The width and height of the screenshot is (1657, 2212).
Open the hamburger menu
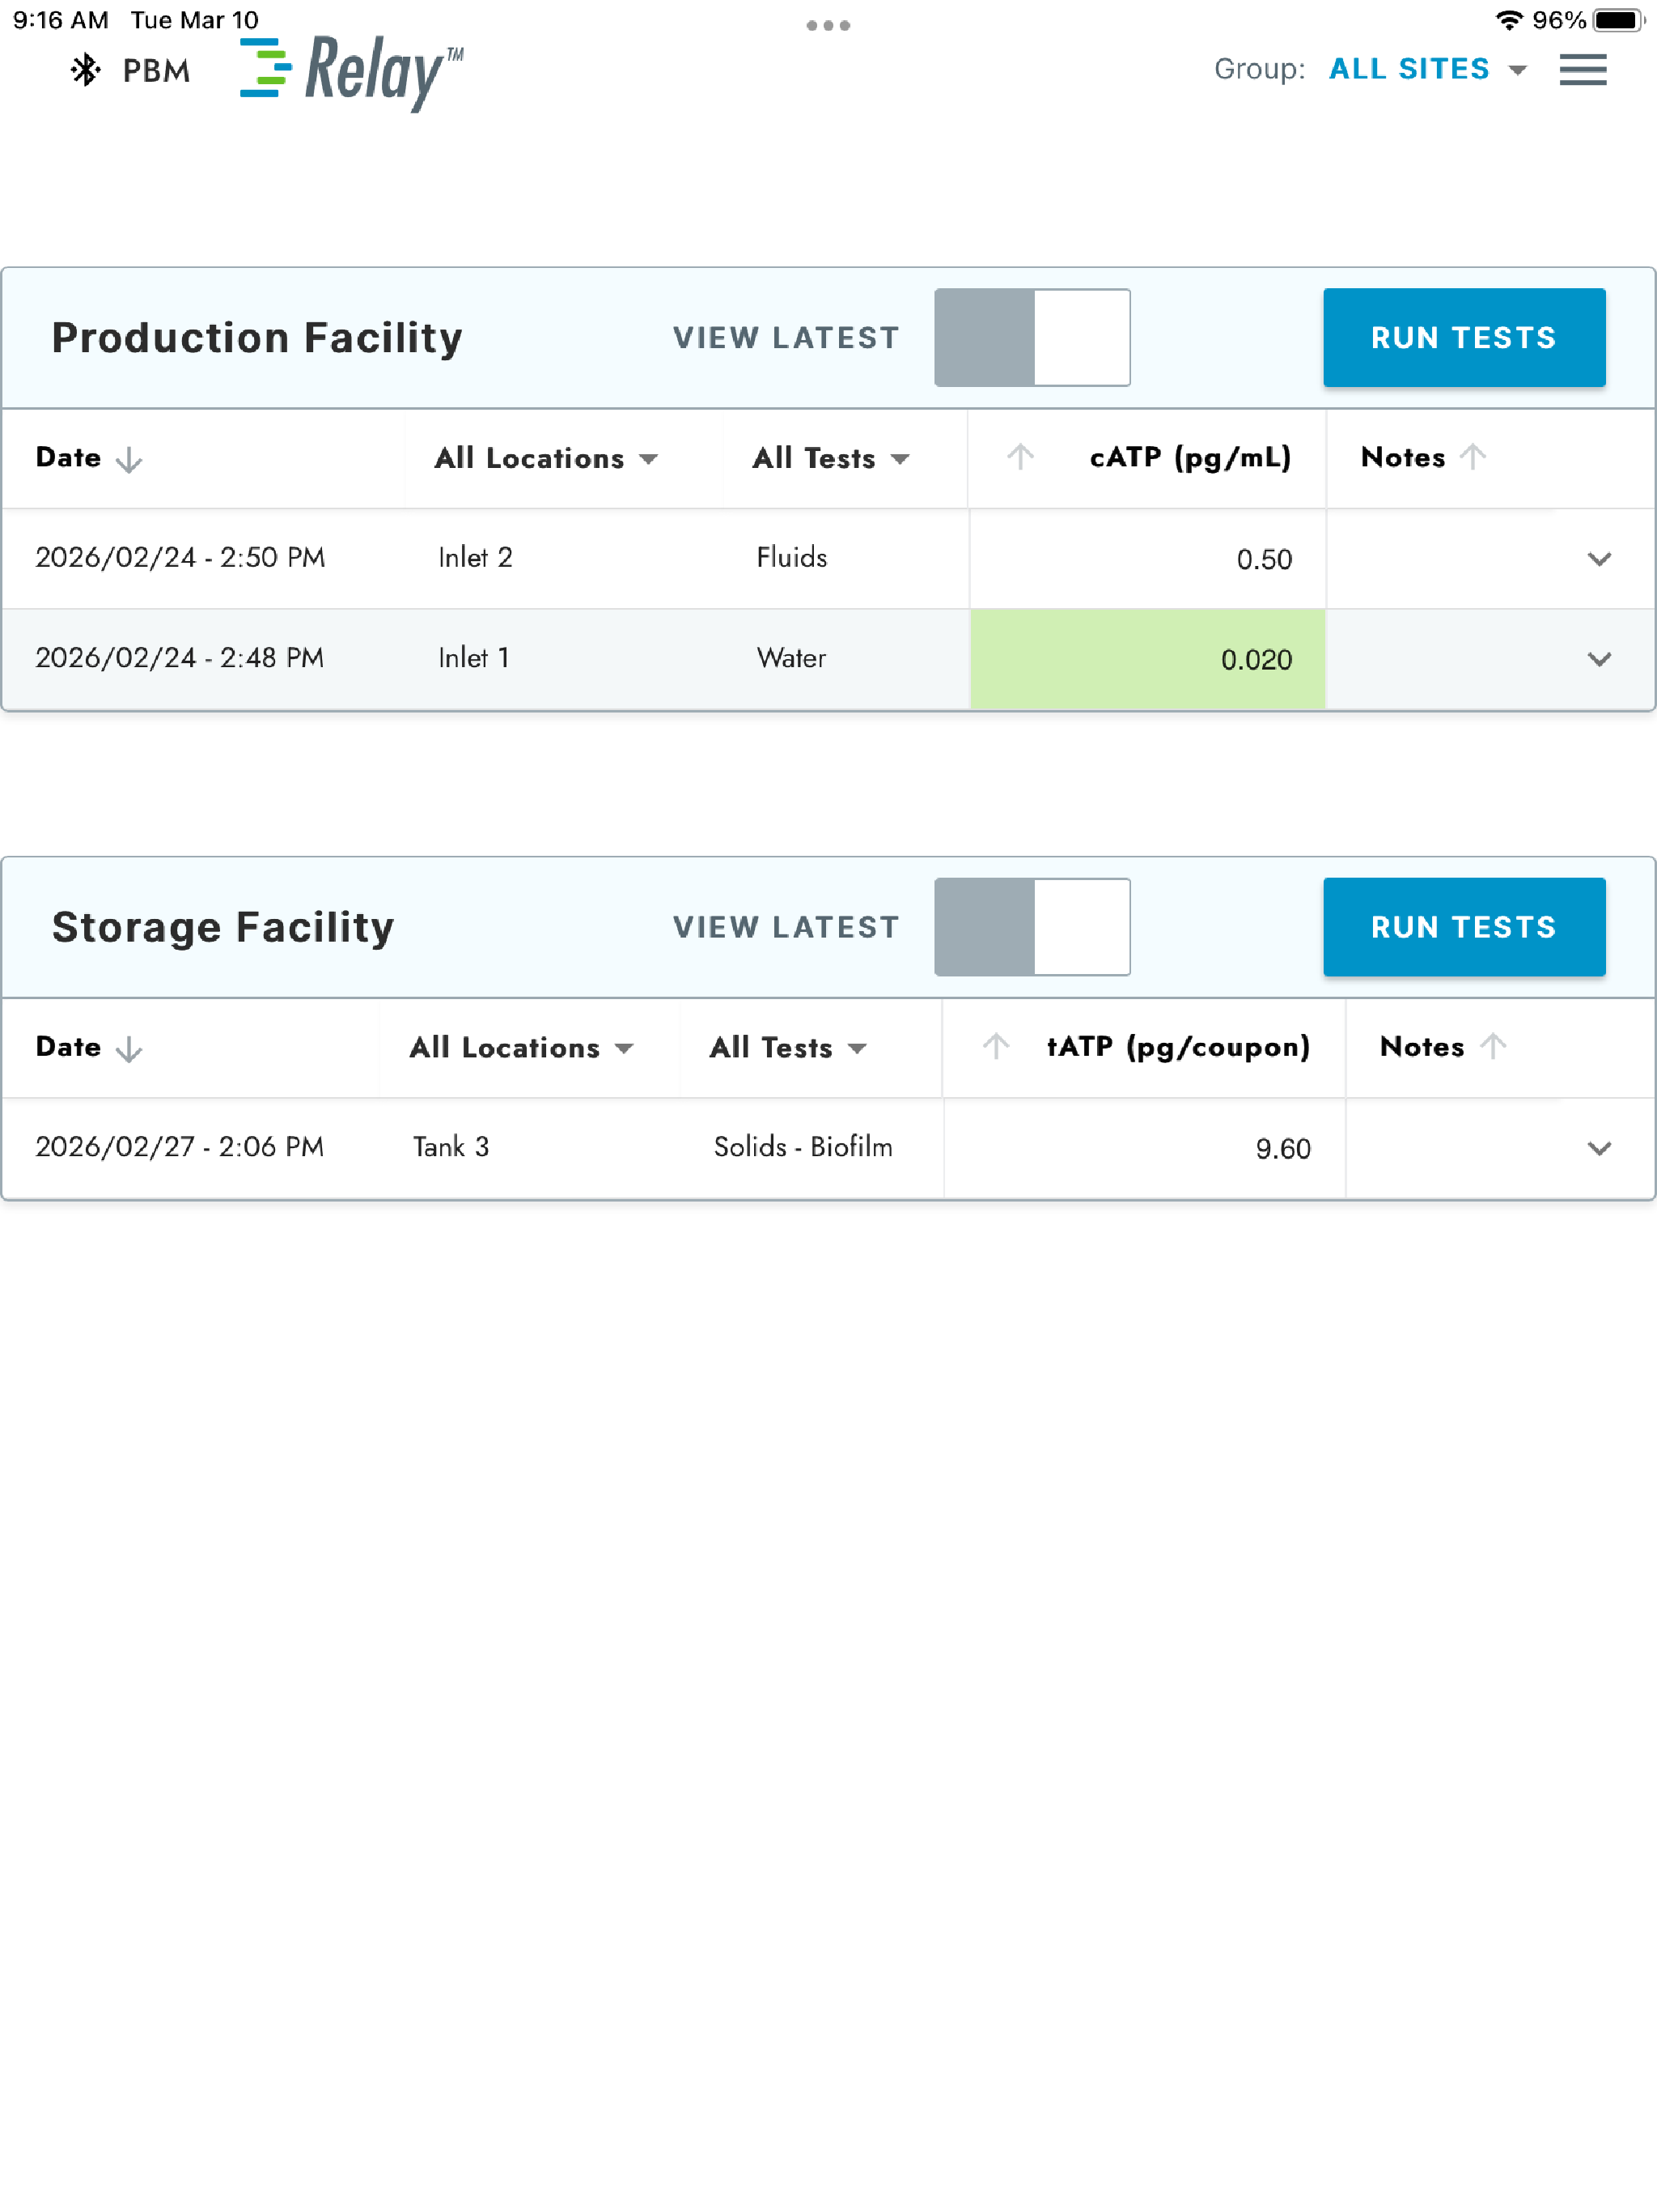click(1583, 70)
